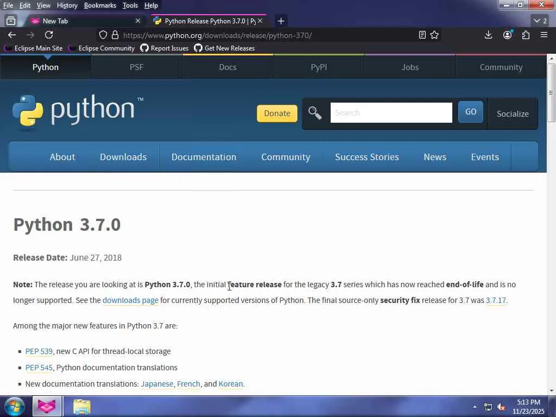
Task: Select the Python Release Python 3.7.0 tab
Action: pyautogui.click(x=208, y=21)
